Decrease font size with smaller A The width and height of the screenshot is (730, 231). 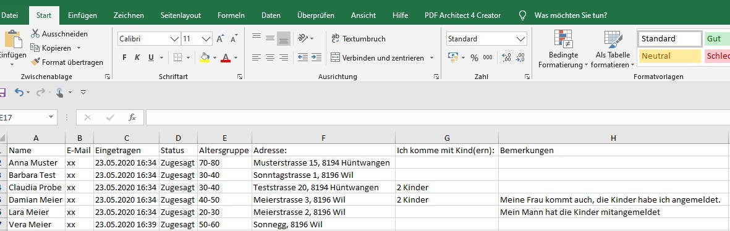pos(234,38)
